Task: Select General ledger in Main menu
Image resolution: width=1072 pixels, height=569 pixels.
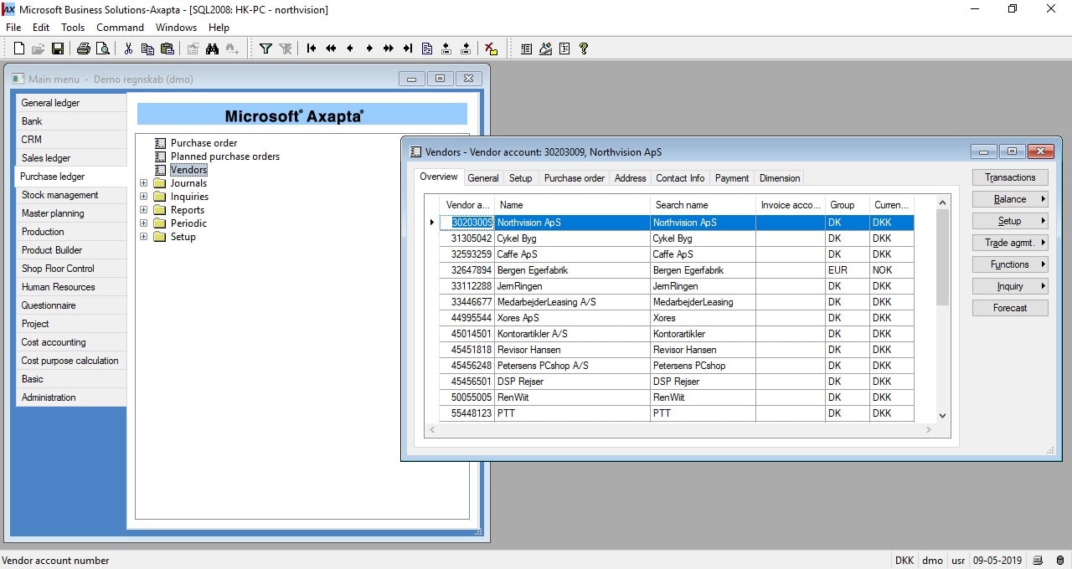Action: click(x=70, y=103)
